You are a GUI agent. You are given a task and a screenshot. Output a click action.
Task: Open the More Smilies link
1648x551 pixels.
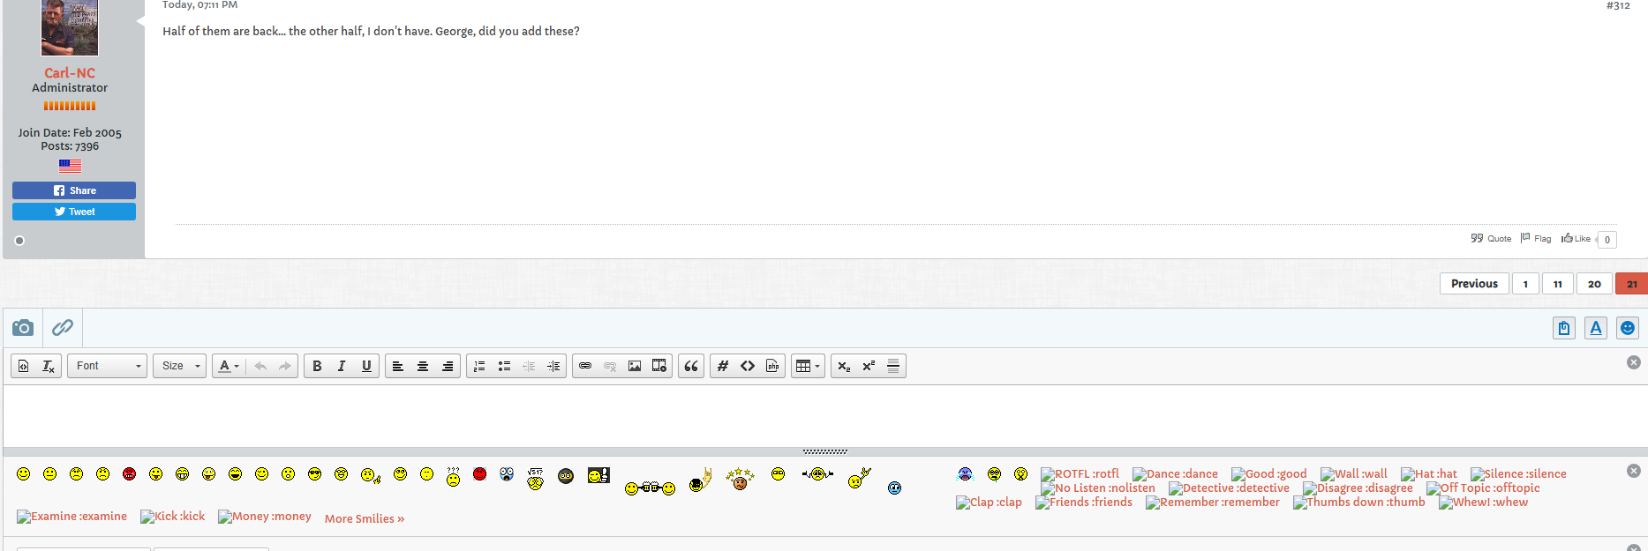[365, 518]
